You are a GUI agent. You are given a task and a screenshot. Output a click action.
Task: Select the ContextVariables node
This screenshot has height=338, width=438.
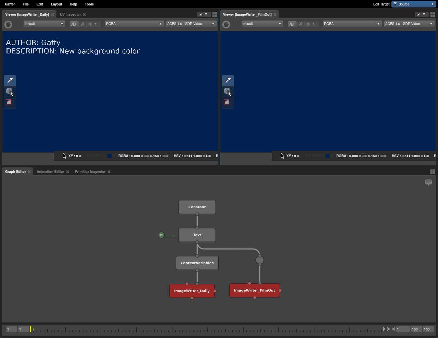coord(197,263)
